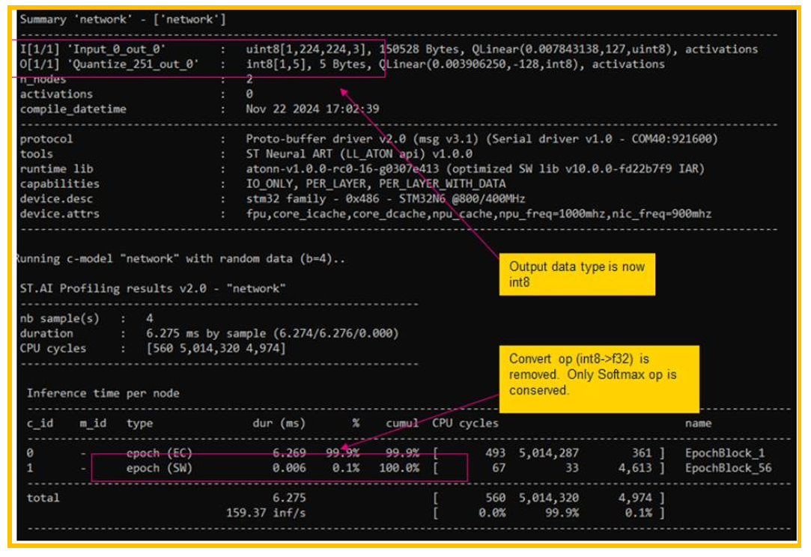
Task: Click the atonn-v1.0.0-rc0-16-g0307e413 version text
Action: (342, 169)
